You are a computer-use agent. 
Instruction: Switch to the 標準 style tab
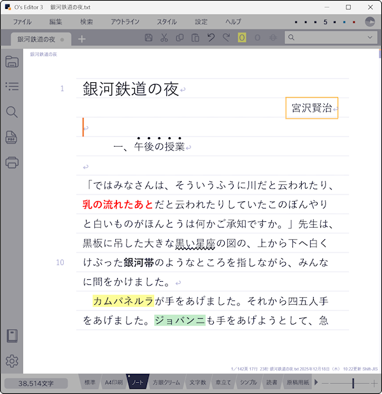[90, 383]
